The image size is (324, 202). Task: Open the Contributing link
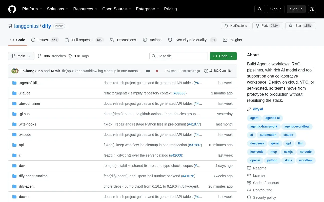[x=260, y=190]
